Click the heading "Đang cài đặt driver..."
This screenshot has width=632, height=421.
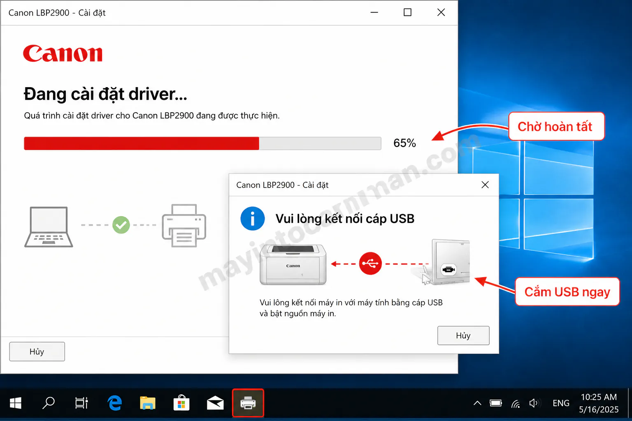point(105,94)
